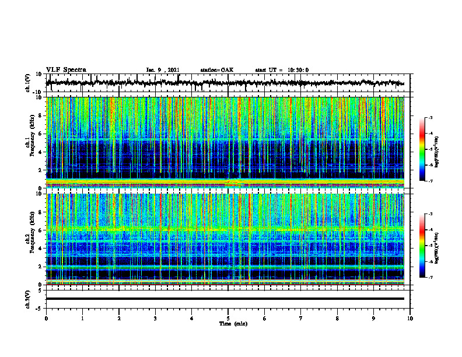Screen dimensions: 462x357
Task: Click the ch.2 spectrogram "6" kHz tick label
Action: (x=41, y=230)
